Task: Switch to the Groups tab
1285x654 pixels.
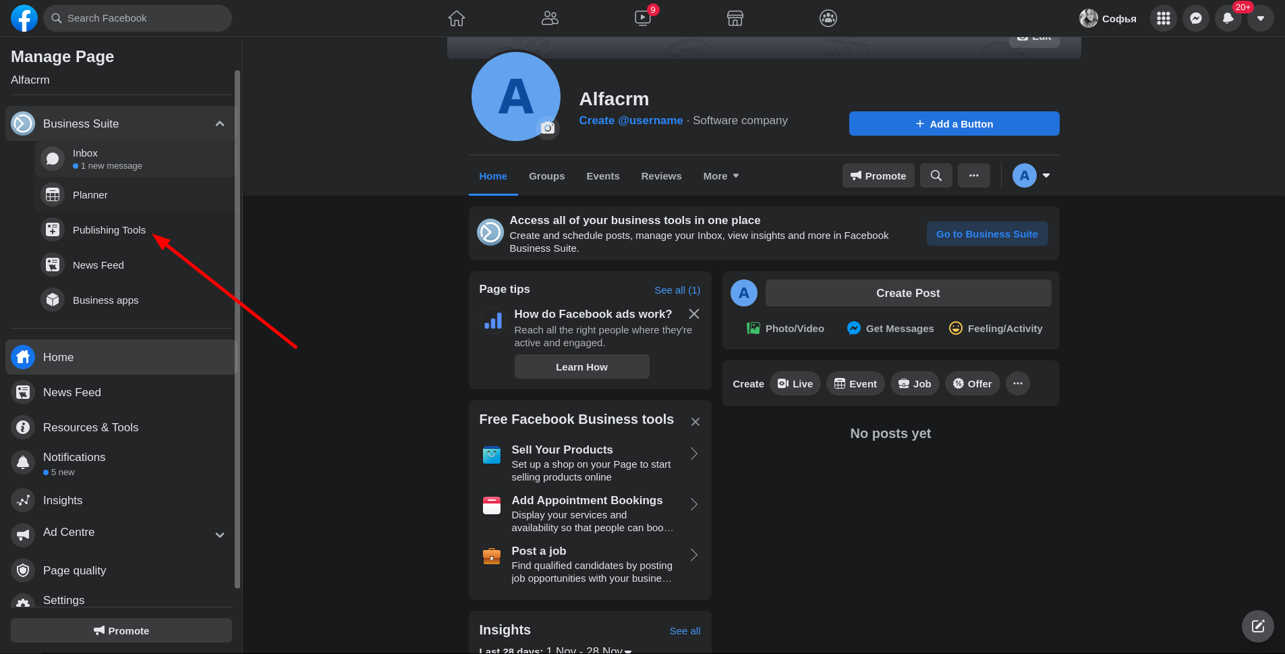Action: [546, 175]
